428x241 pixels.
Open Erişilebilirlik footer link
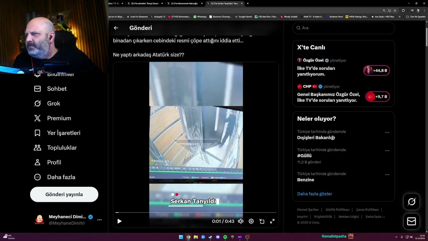click(323, 217)
